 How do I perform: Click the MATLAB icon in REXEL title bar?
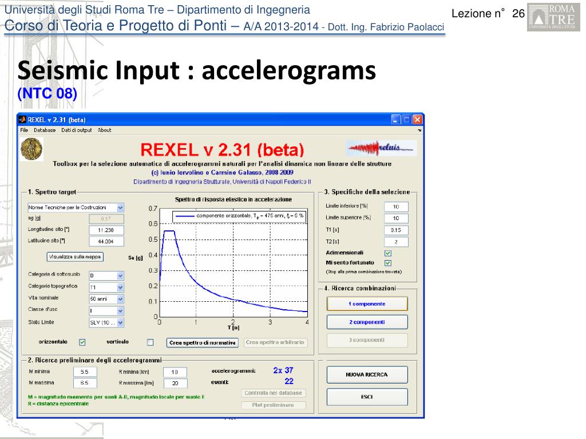pyautogui.click(x=22, y=119)
